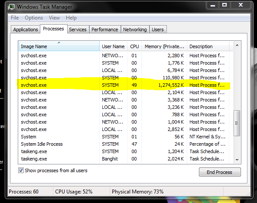Viewport: 257px width, 203px height.
Task: Click the CPU value 47 for Idle Process
Action: (134, 144)
